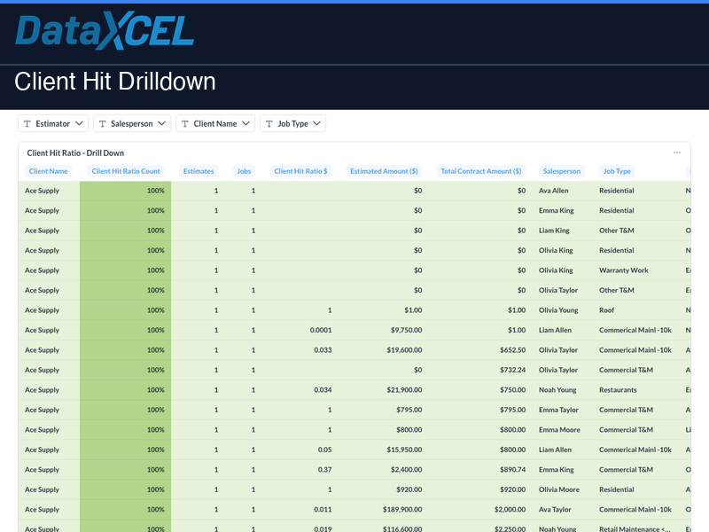Click the text icon in Job Type filter

(269, 123)
